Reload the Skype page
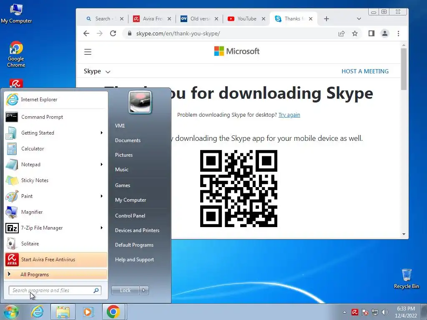This screenshot has width=427, height=320. click(113, 33)
